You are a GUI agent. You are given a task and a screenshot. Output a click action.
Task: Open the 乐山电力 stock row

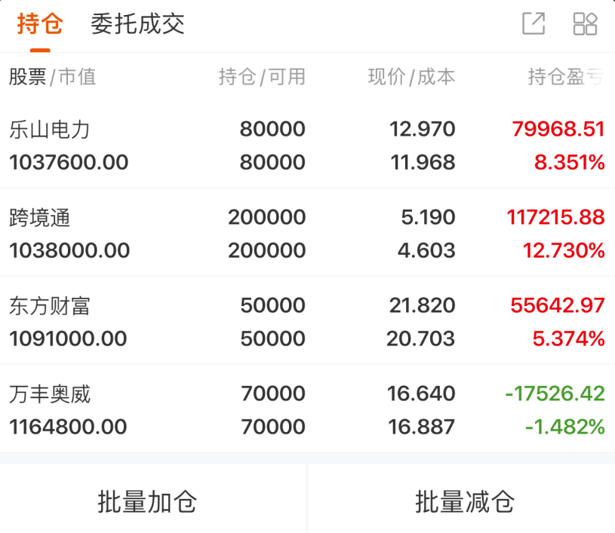point(308,146)
